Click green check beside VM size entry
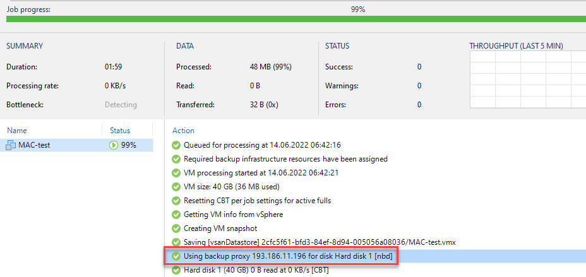 pyautogui.click(x=176, y=187)
